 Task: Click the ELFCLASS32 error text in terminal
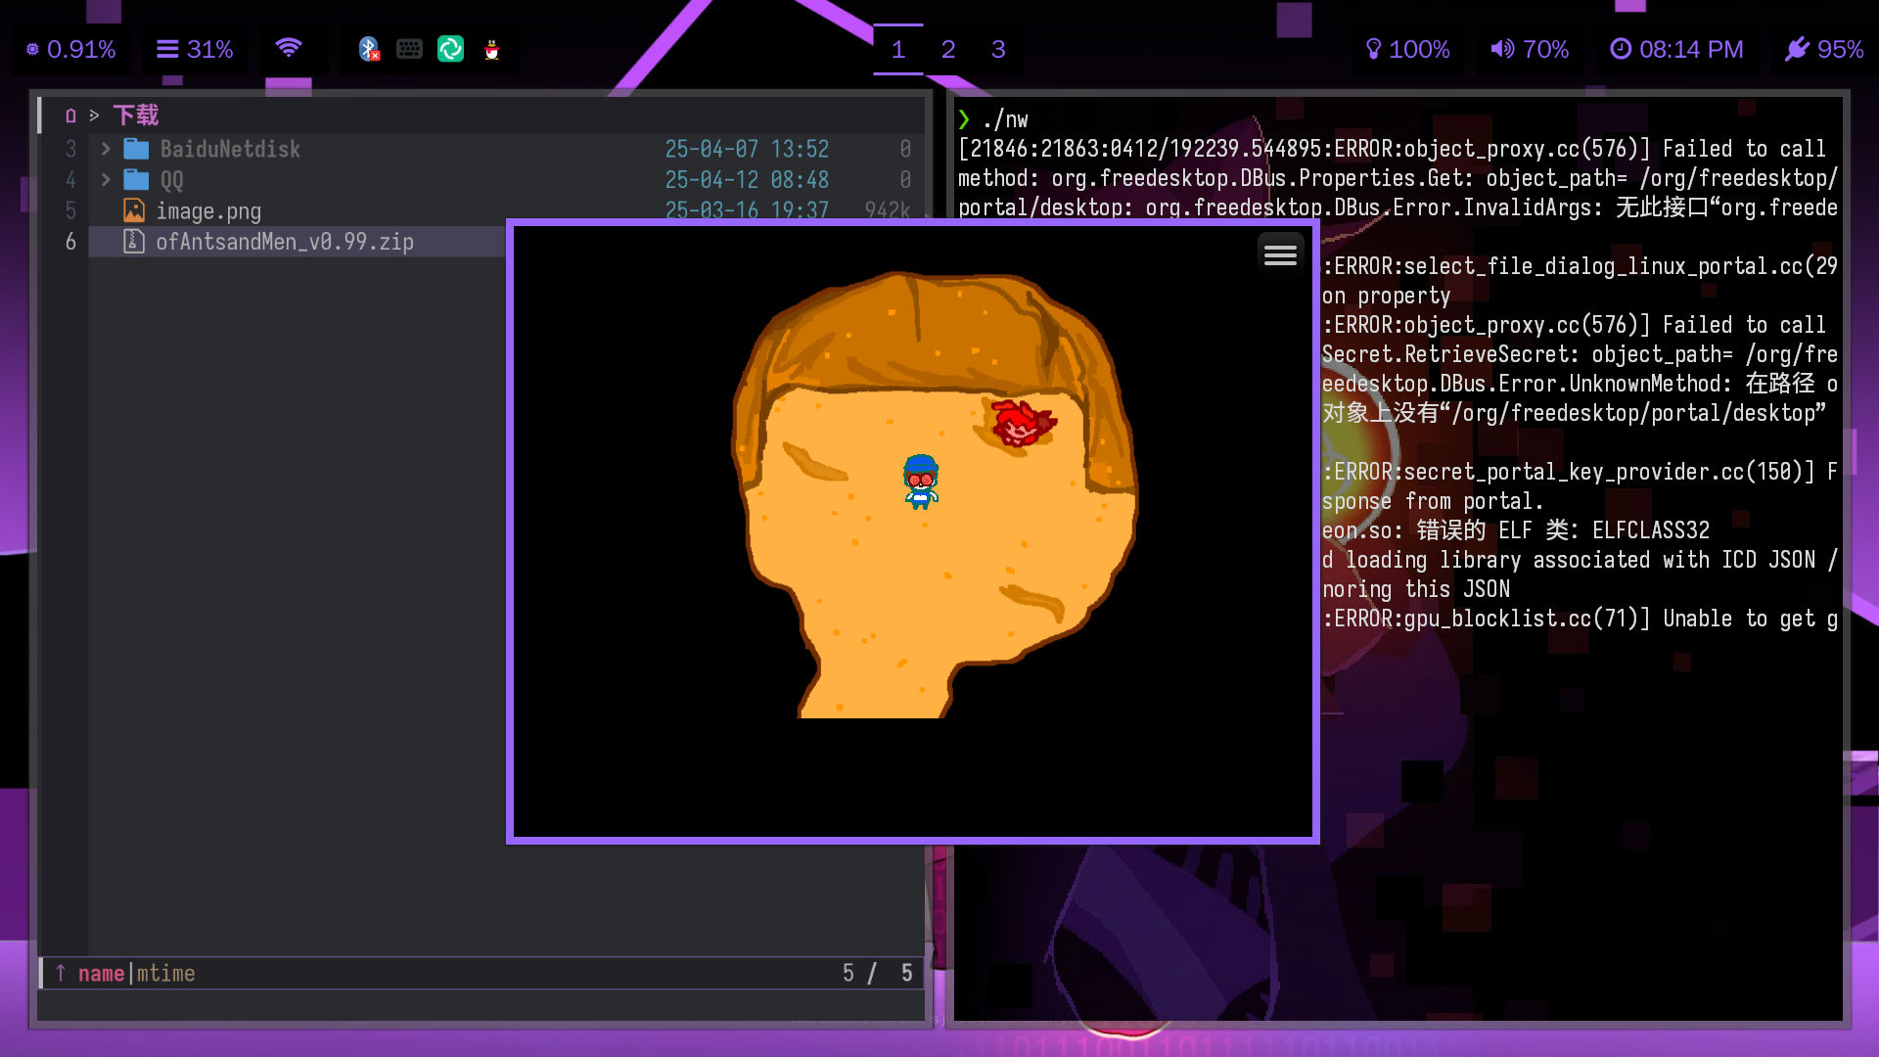click(1650, 530)
